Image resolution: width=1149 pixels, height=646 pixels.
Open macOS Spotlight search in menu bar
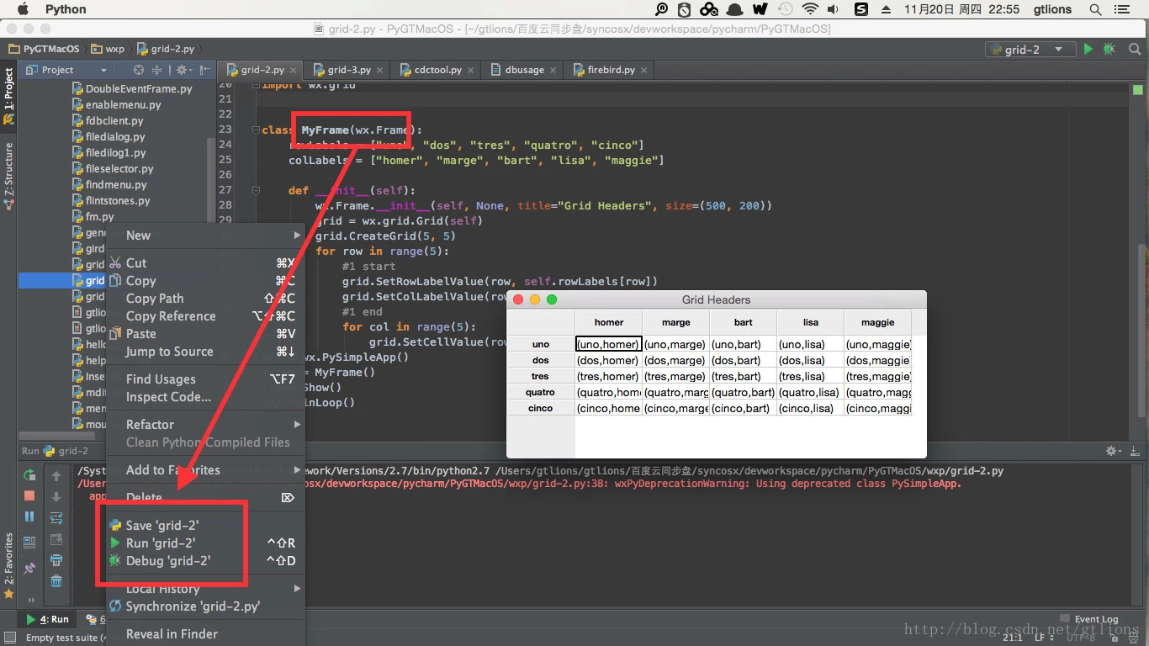[1095, 9]
